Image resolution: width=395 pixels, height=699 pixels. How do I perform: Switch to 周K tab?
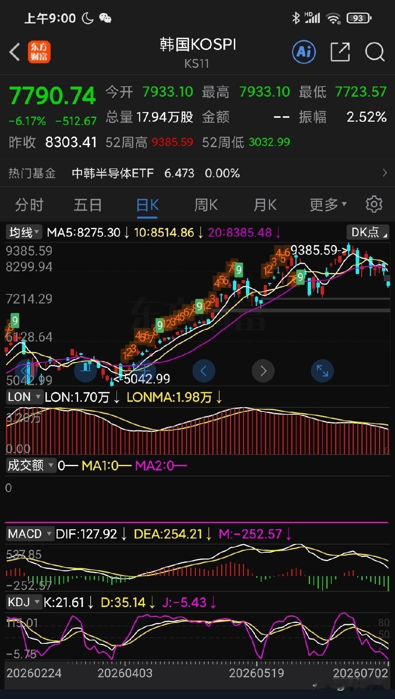point(206,205)
